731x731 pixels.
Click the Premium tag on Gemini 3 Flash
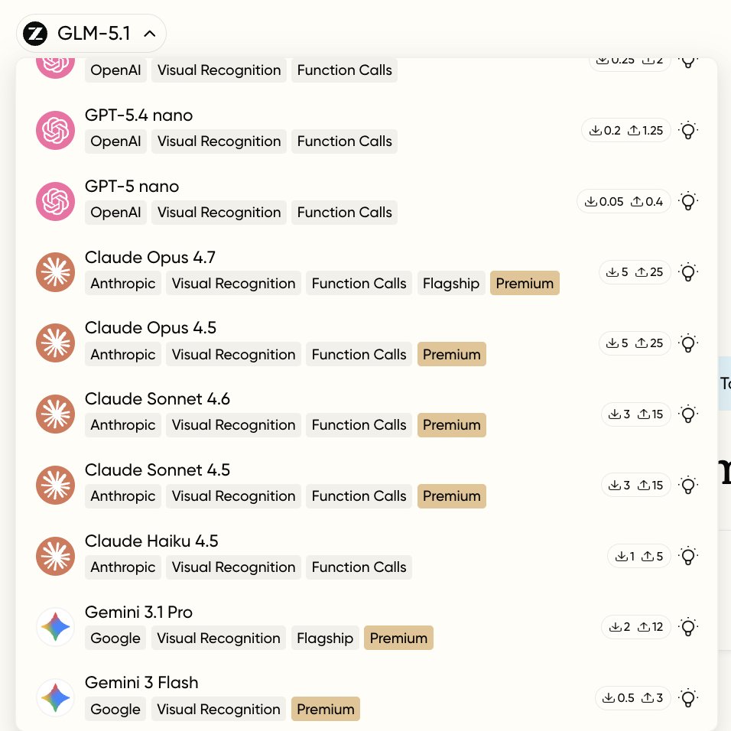coord(326,709)
